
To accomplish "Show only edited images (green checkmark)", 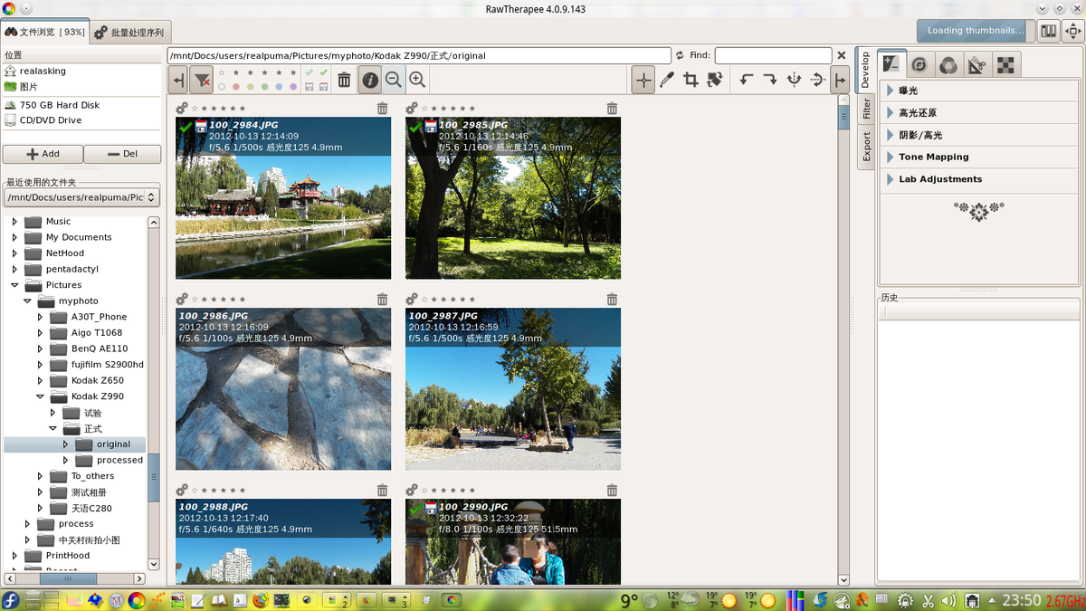I will pyautogui.click(x=323, y=72).
